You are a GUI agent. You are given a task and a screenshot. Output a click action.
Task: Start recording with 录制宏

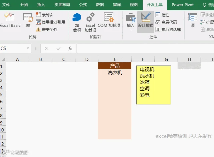(44, 15)
